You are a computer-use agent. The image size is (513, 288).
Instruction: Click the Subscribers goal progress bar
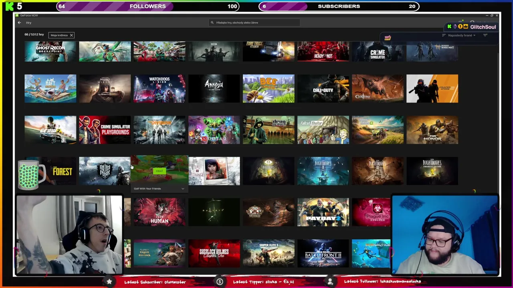(x=339, y=6)
